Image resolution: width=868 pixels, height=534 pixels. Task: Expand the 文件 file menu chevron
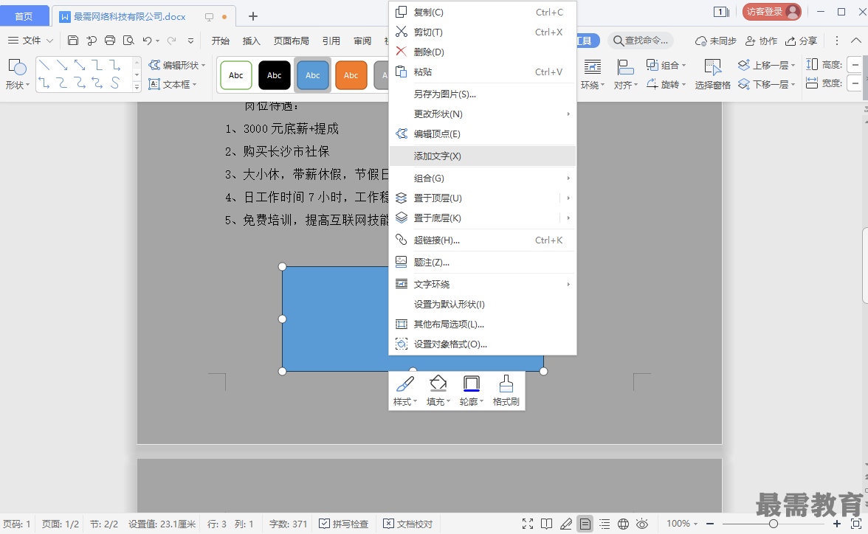(x=49, y=41)
